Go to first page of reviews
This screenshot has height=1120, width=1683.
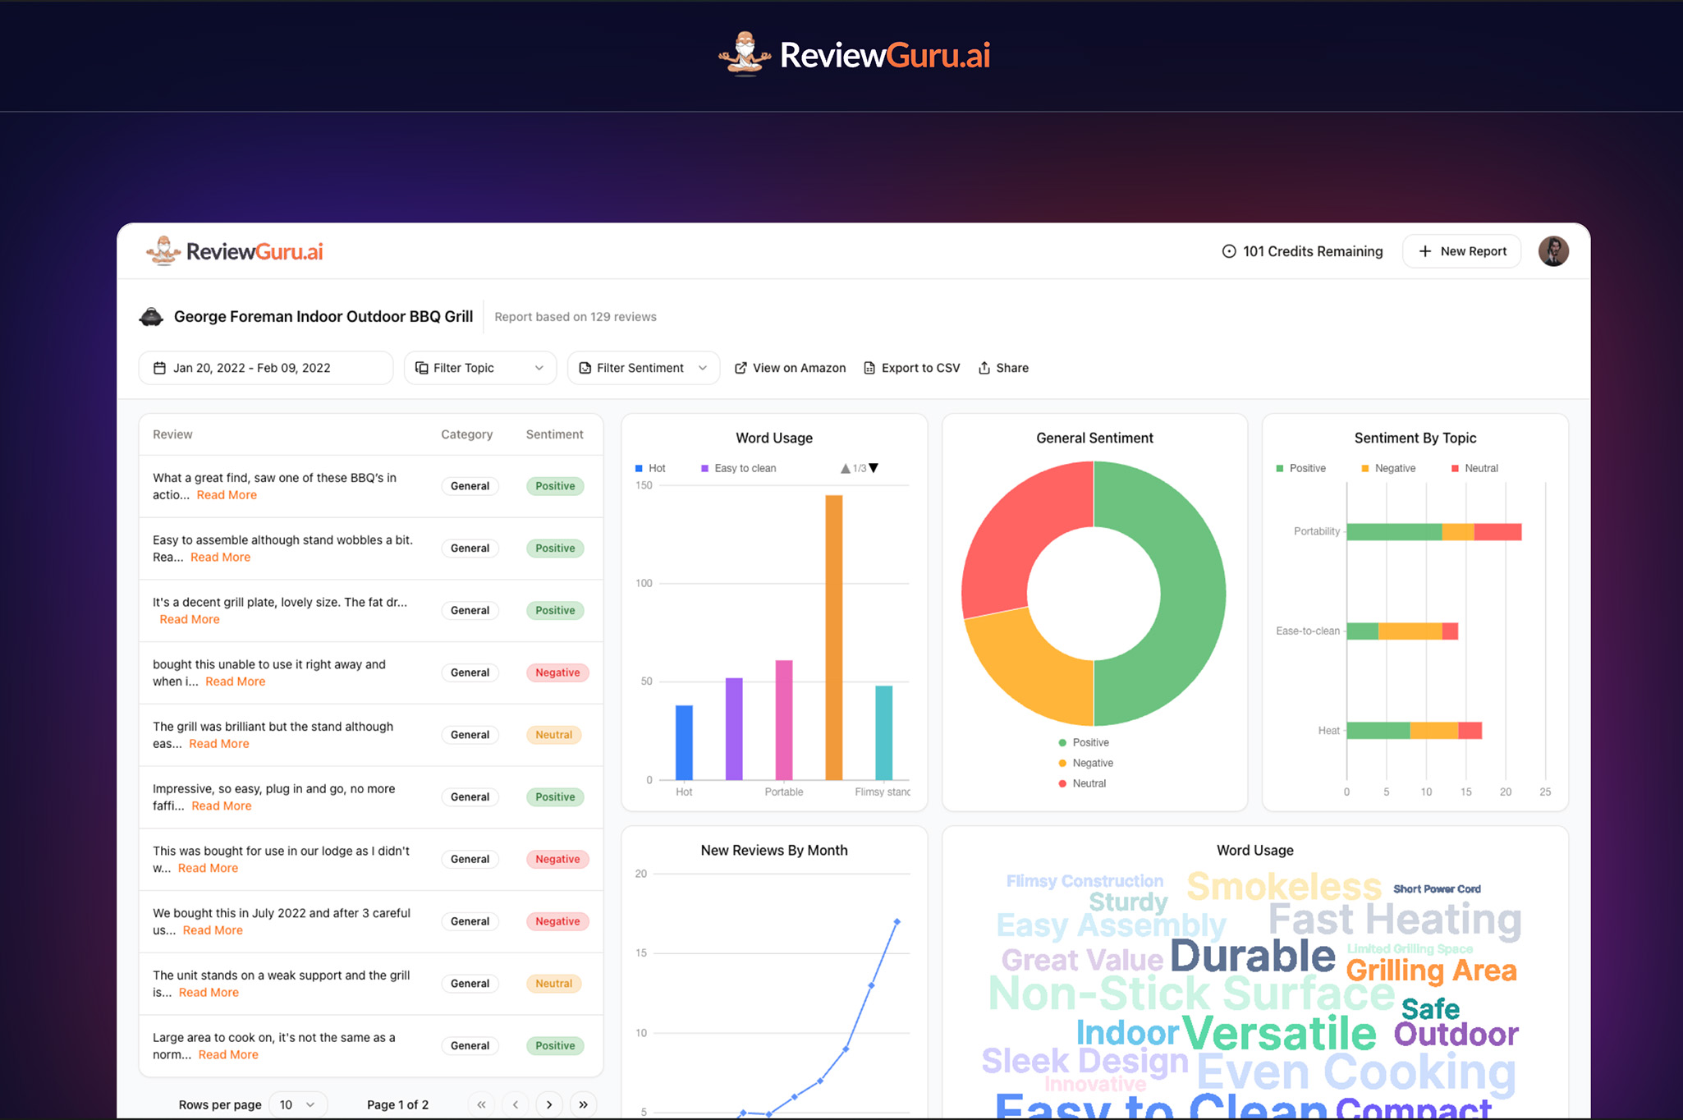[x=481, y=1104]
